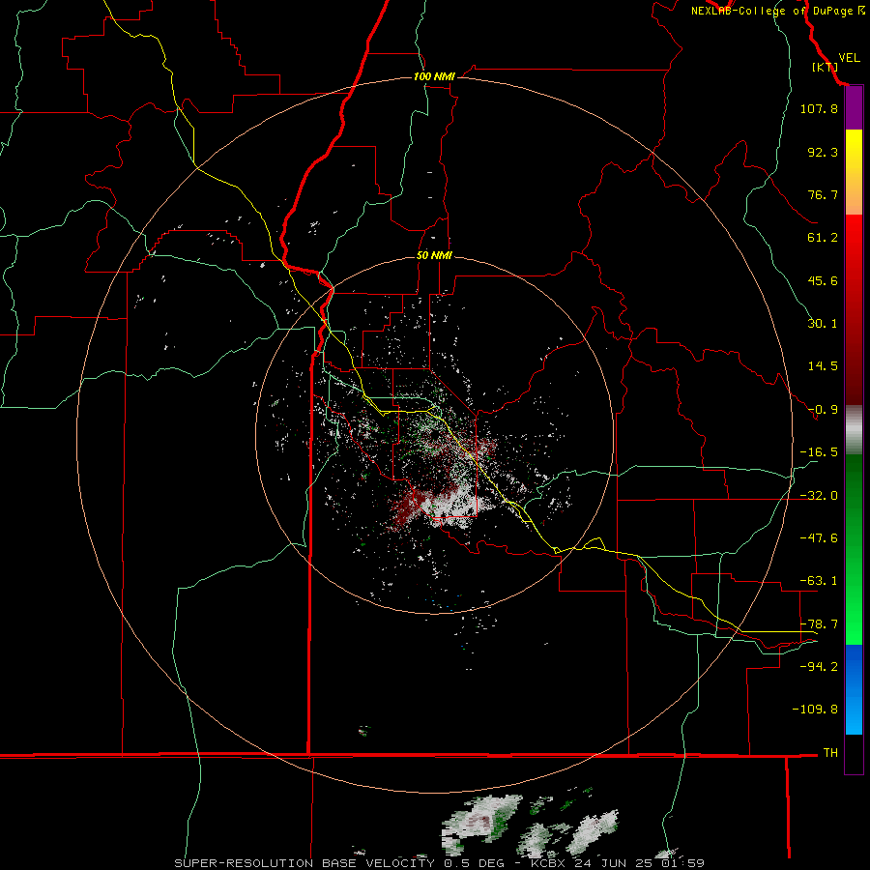
Task: Click the purple segment of the velocity scale
Action: click(x=854, y=108)
